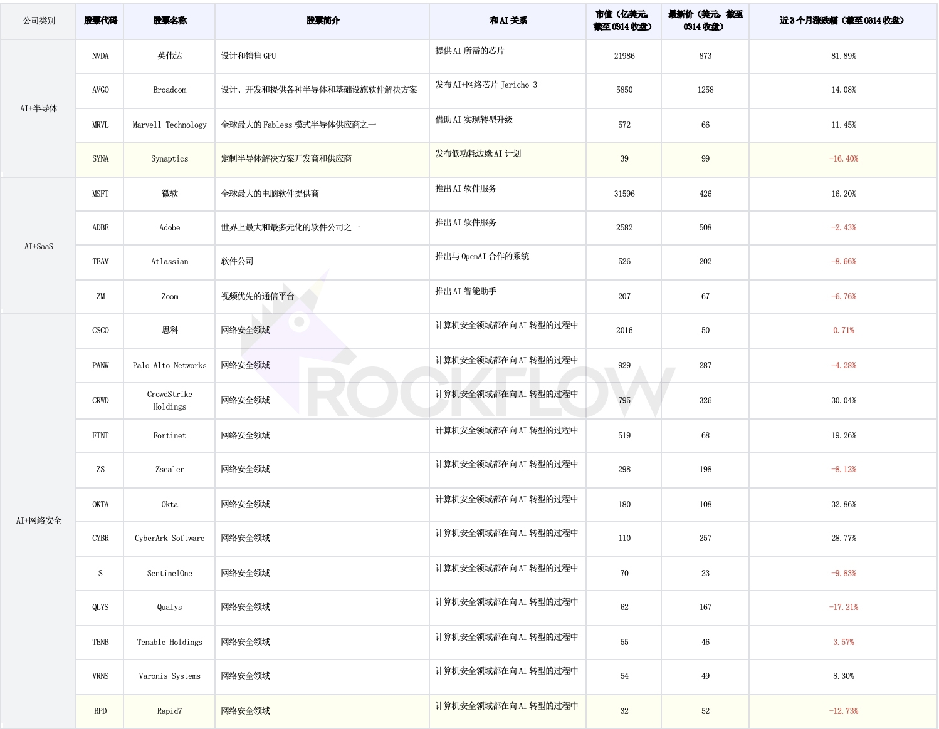Select Microsoft's market cap 31596
939x729 pixels.
pyautogui.click(x=624, y=194)
